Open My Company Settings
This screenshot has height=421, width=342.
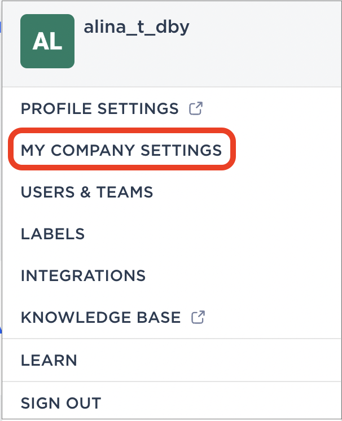tap(121, 150)
